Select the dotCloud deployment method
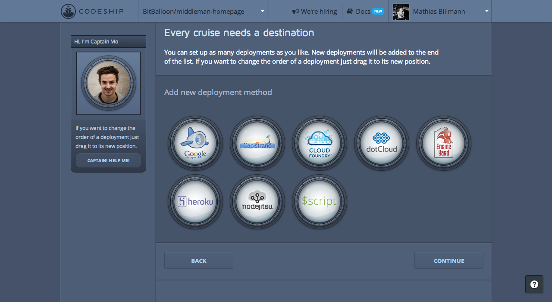This screenshot has height=302, width=552. point(382,143)
